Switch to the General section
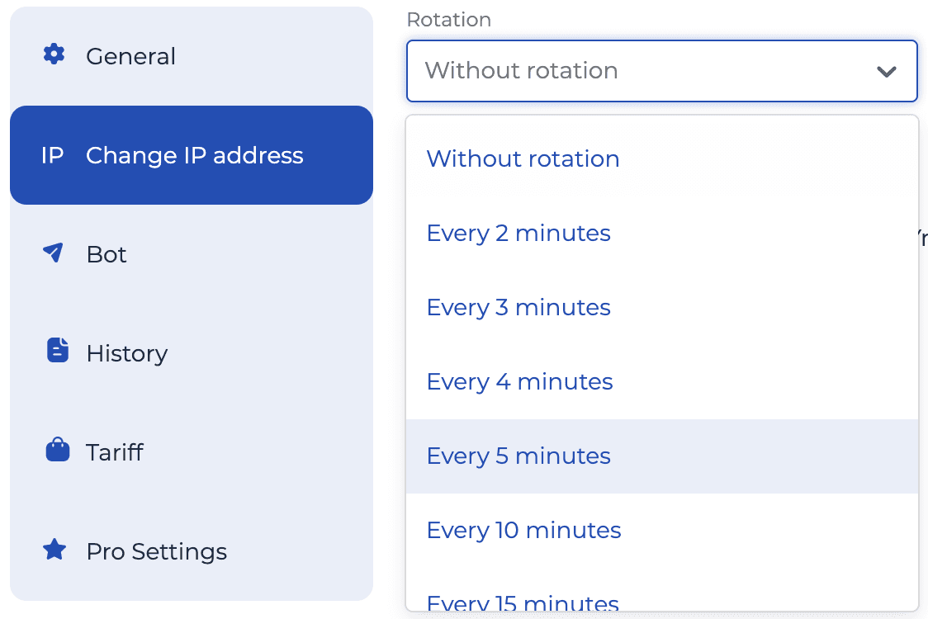The width and height of the screenshot is (928, 619). 130,55
